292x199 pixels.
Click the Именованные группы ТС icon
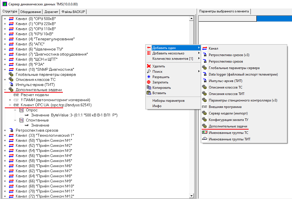(205, 132)
